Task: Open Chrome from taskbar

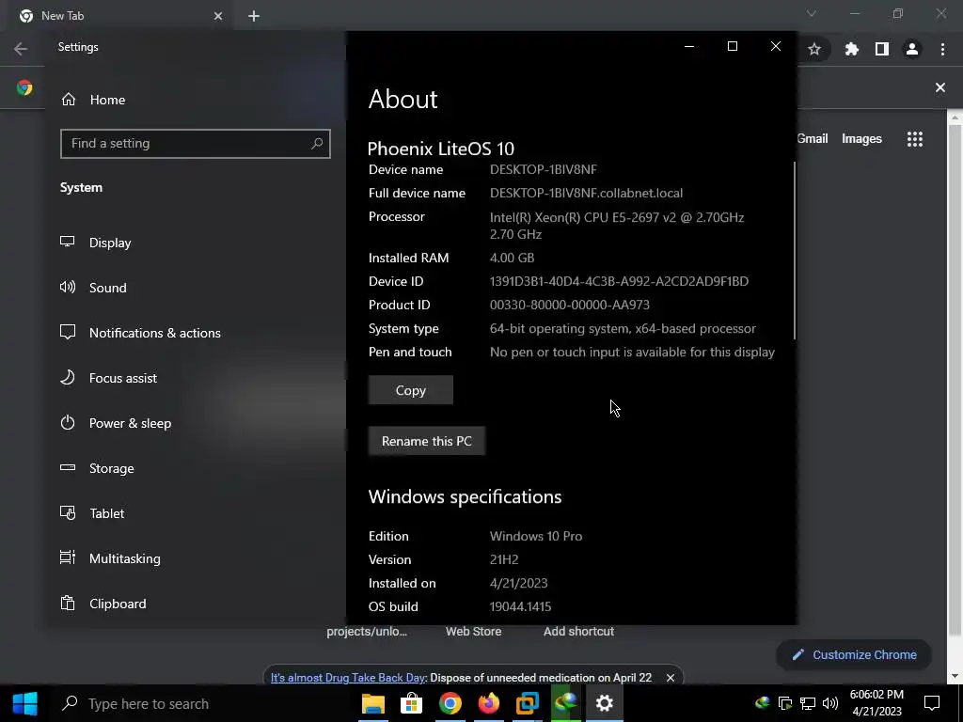Action: click(x=450, y=703)
